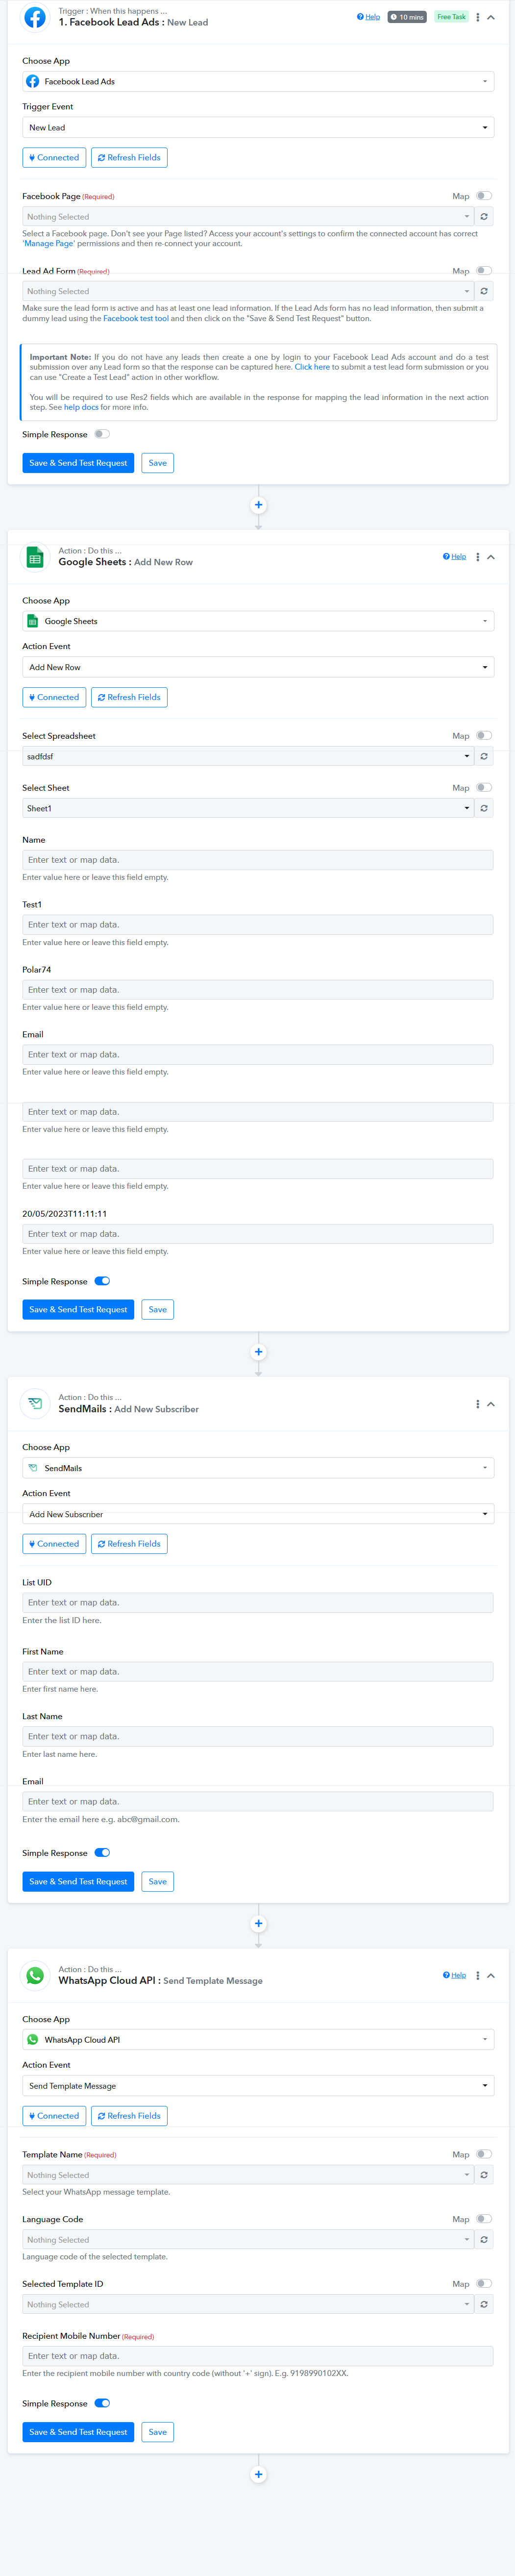Disable Simple Response in Google Sheets step

(102, 1281)
